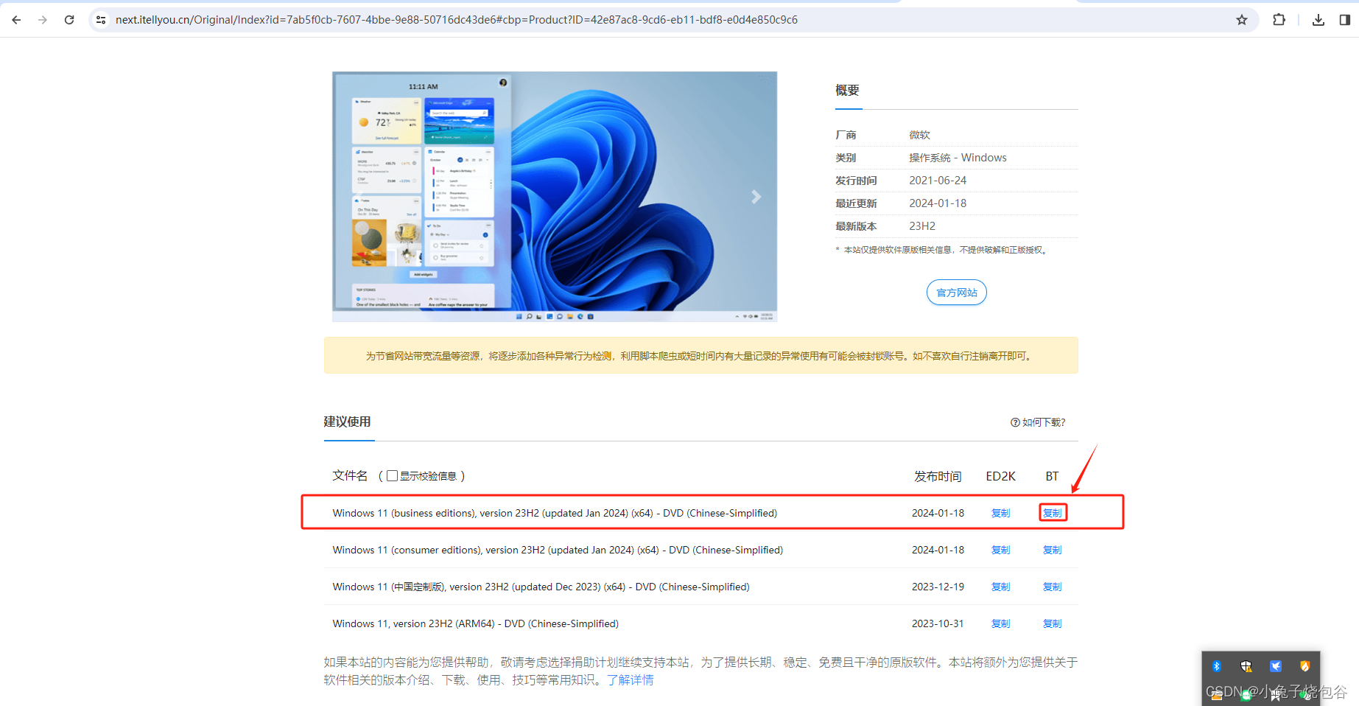The height and width of the screenshot is (706, 1359).
Task: Open the browser downloads panel
Action: point(1318,20)
